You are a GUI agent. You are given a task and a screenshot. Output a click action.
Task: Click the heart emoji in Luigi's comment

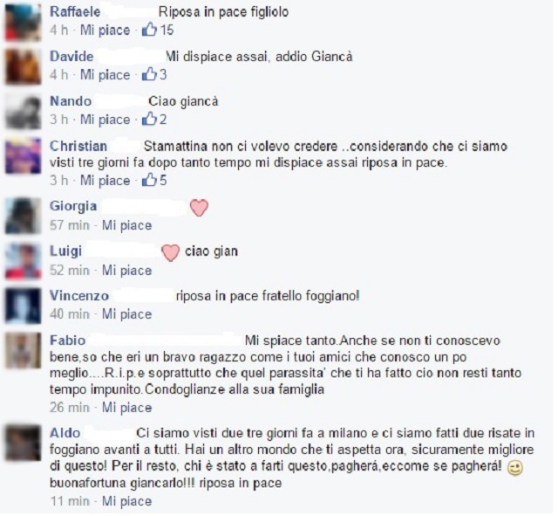tap(171, 252)
